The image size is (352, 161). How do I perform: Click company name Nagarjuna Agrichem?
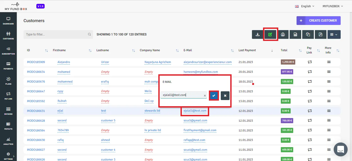(158, 62)
